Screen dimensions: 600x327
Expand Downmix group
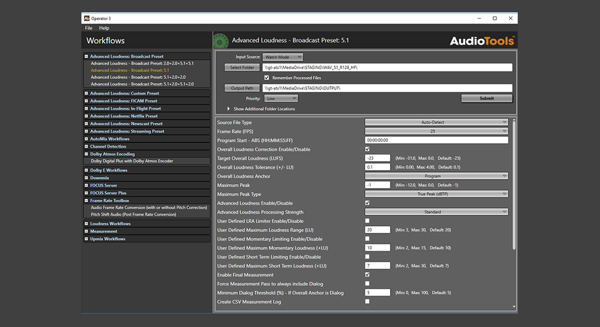click(86, 178)
